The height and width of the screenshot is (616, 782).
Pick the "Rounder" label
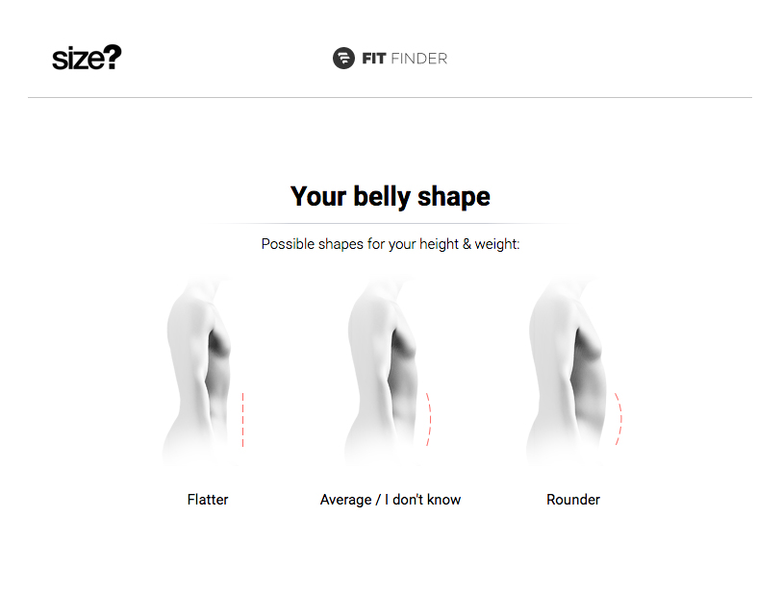(573, 500)
